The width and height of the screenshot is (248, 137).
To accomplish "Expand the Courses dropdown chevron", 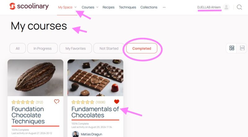I will pyautogui.click(x=97, y=7).
